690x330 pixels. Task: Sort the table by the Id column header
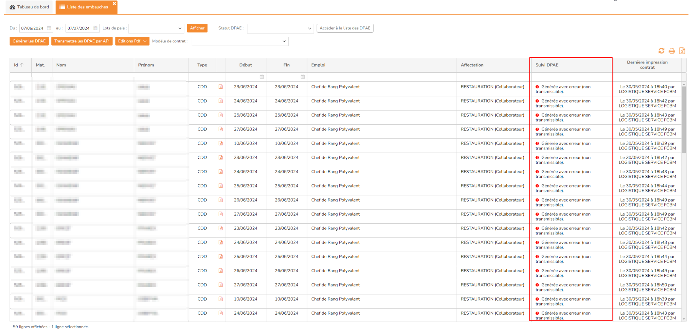[x=16, y=65]
